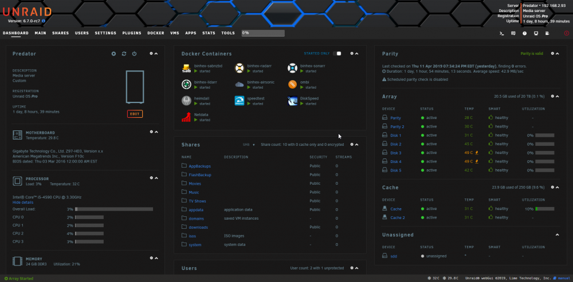573x282 pixels.
Task: Collapse the Predator panel
Action: (x=156, y=54)
